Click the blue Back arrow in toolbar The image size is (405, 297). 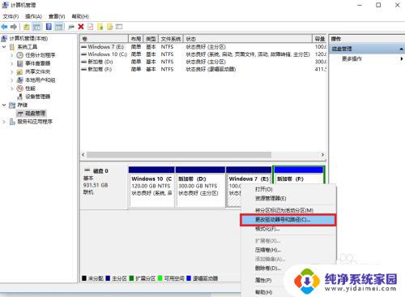4,27
